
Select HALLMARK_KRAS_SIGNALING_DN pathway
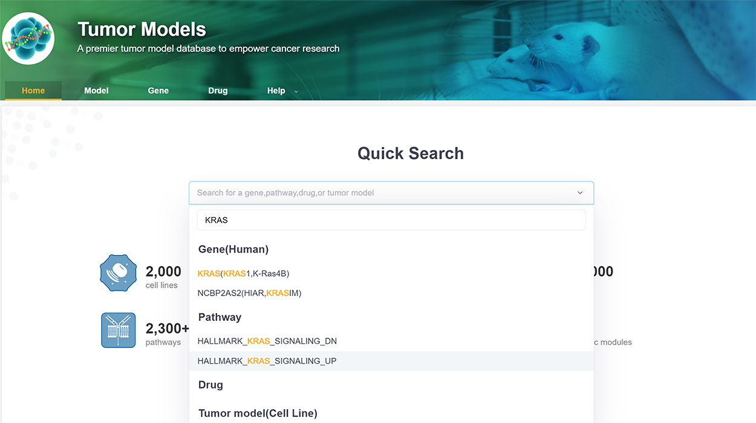point(267,341)
